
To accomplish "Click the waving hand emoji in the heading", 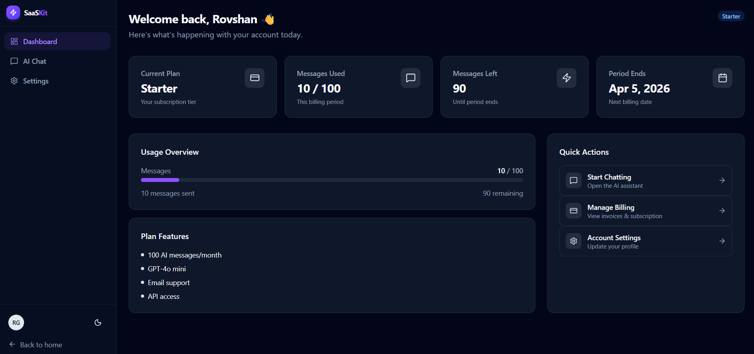I will pos(268,19).
